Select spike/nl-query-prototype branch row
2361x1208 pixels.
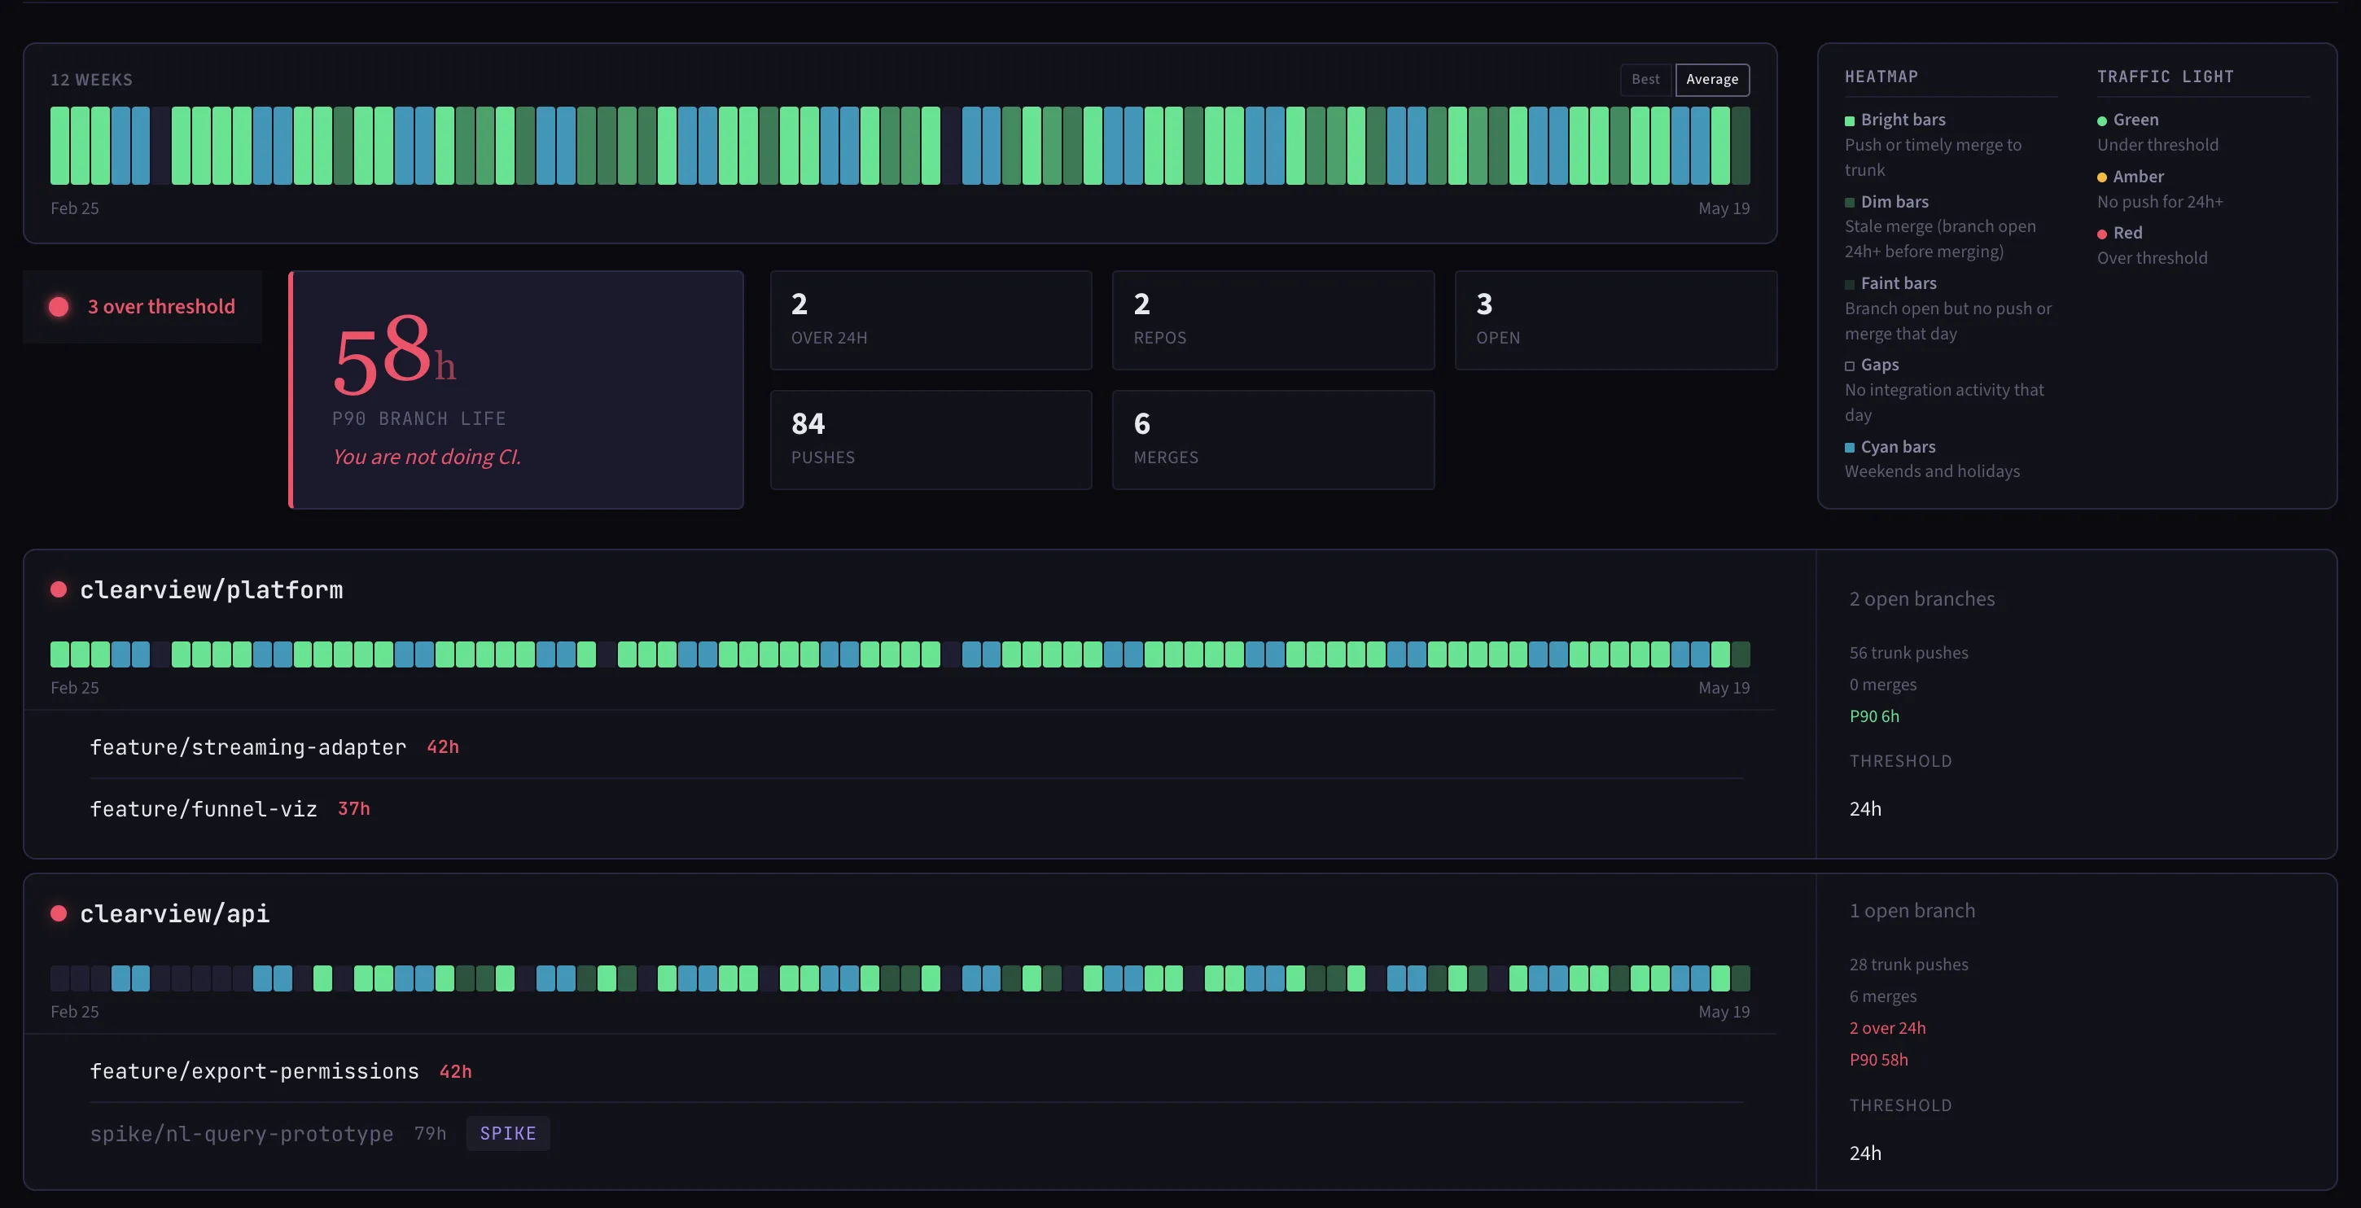pos(917,1134)
